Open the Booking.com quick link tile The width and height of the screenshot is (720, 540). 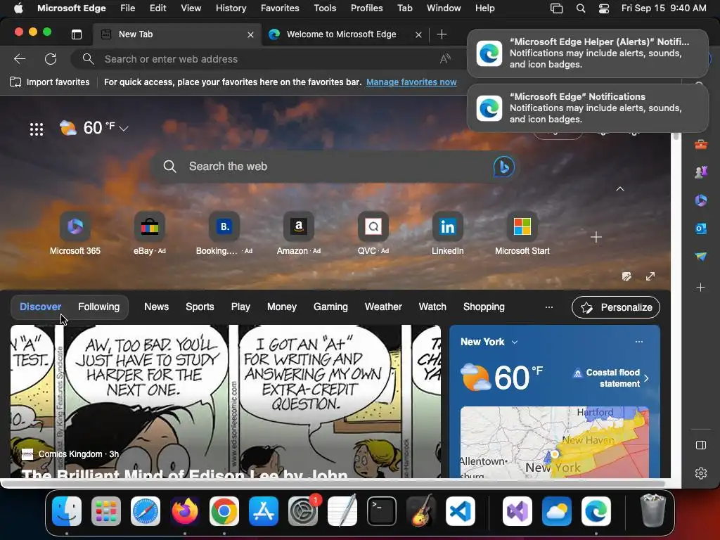tap(224, 233)
